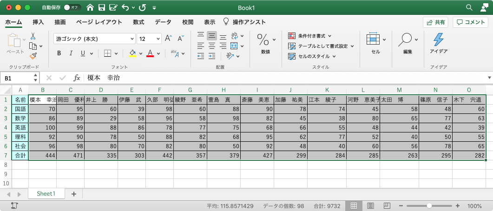Open the font size dropdown
This screenshot has height=211, width=493.
(x=158, y=39)
